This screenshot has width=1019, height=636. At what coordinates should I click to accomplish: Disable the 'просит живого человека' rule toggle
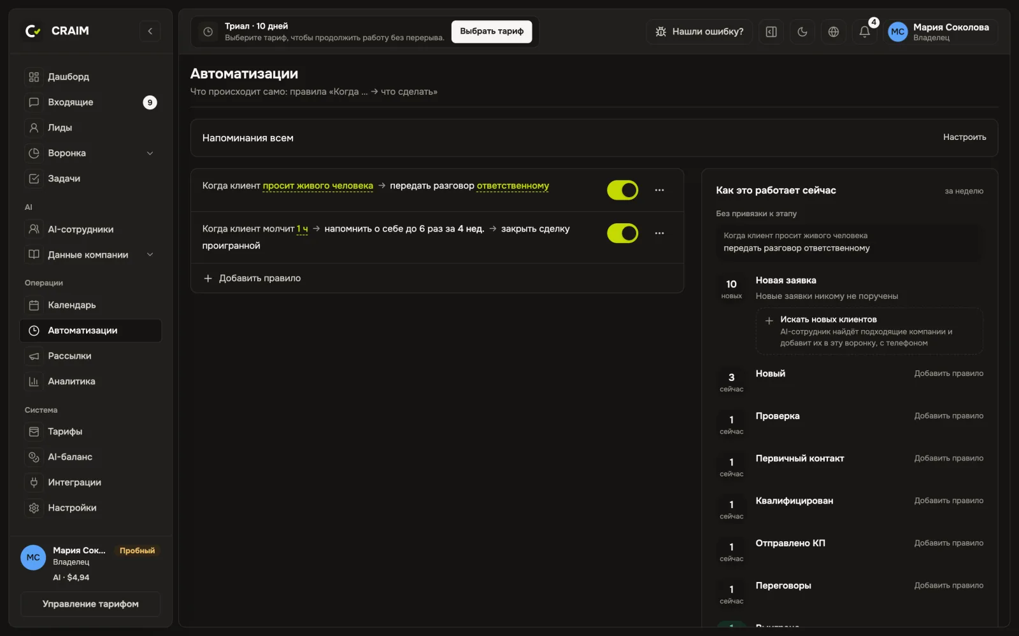coord(622,190)
